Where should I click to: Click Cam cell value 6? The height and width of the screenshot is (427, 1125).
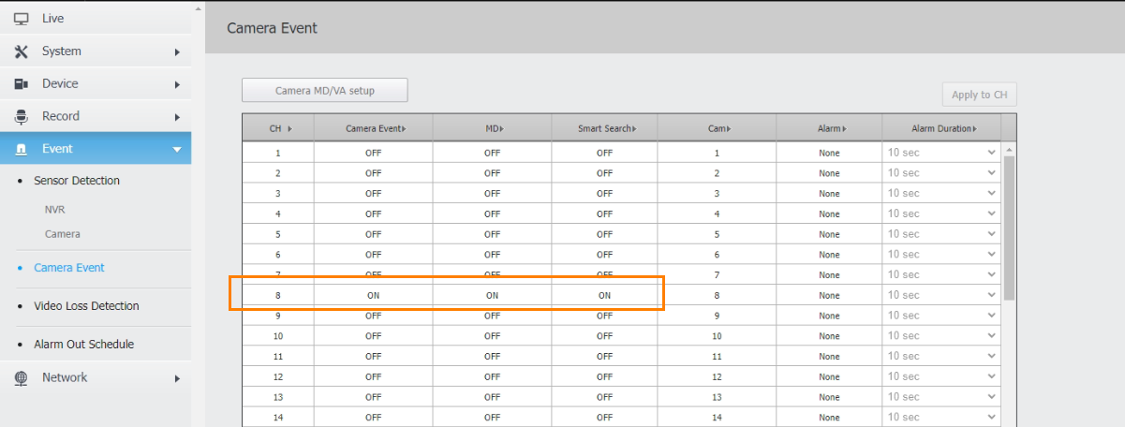click(717, 255)
